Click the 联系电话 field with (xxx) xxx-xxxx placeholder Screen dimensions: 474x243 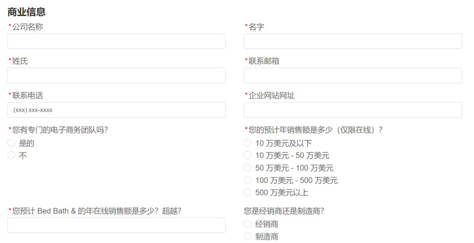(116, 110)
